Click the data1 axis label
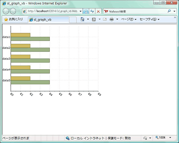This screenshot has height=143, width=179. click(x=6, y=37)
